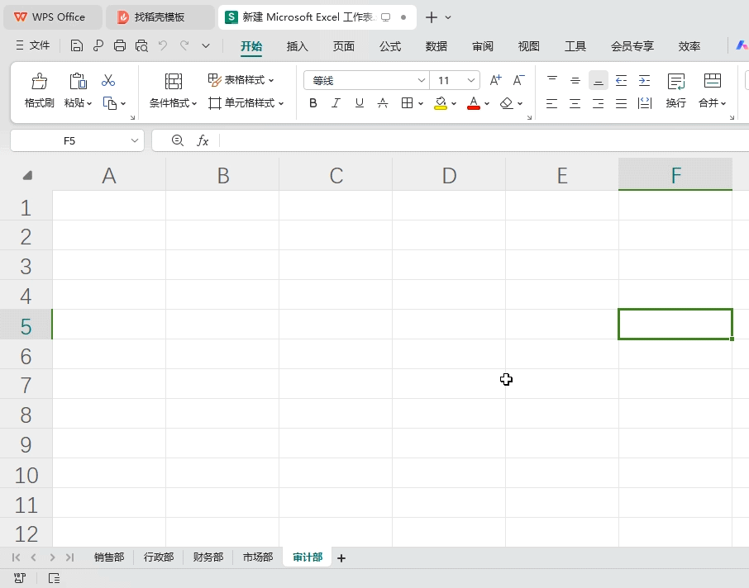Click the Paste (粘贴) clipboard icon
The image size is (749, 588).
tap(78, 81)
